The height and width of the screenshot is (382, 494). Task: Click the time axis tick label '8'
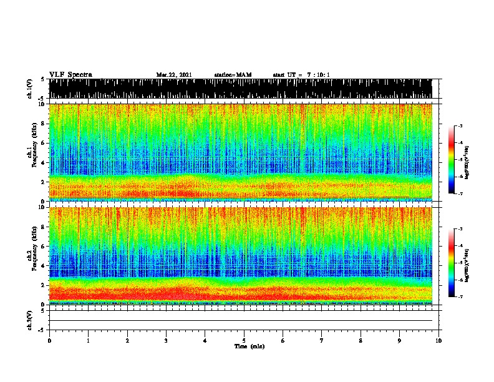coord(361,341)
